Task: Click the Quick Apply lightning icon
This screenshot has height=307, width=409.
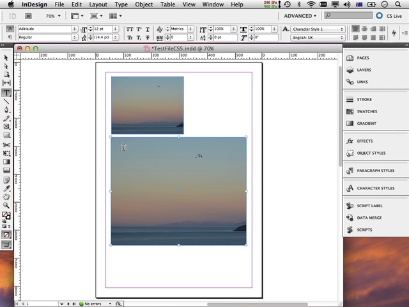Action: click(394, 33)
